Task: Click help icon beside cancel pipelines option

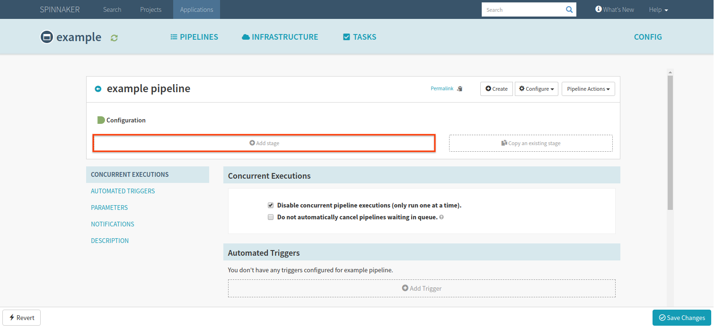Action: coord(441,217)
